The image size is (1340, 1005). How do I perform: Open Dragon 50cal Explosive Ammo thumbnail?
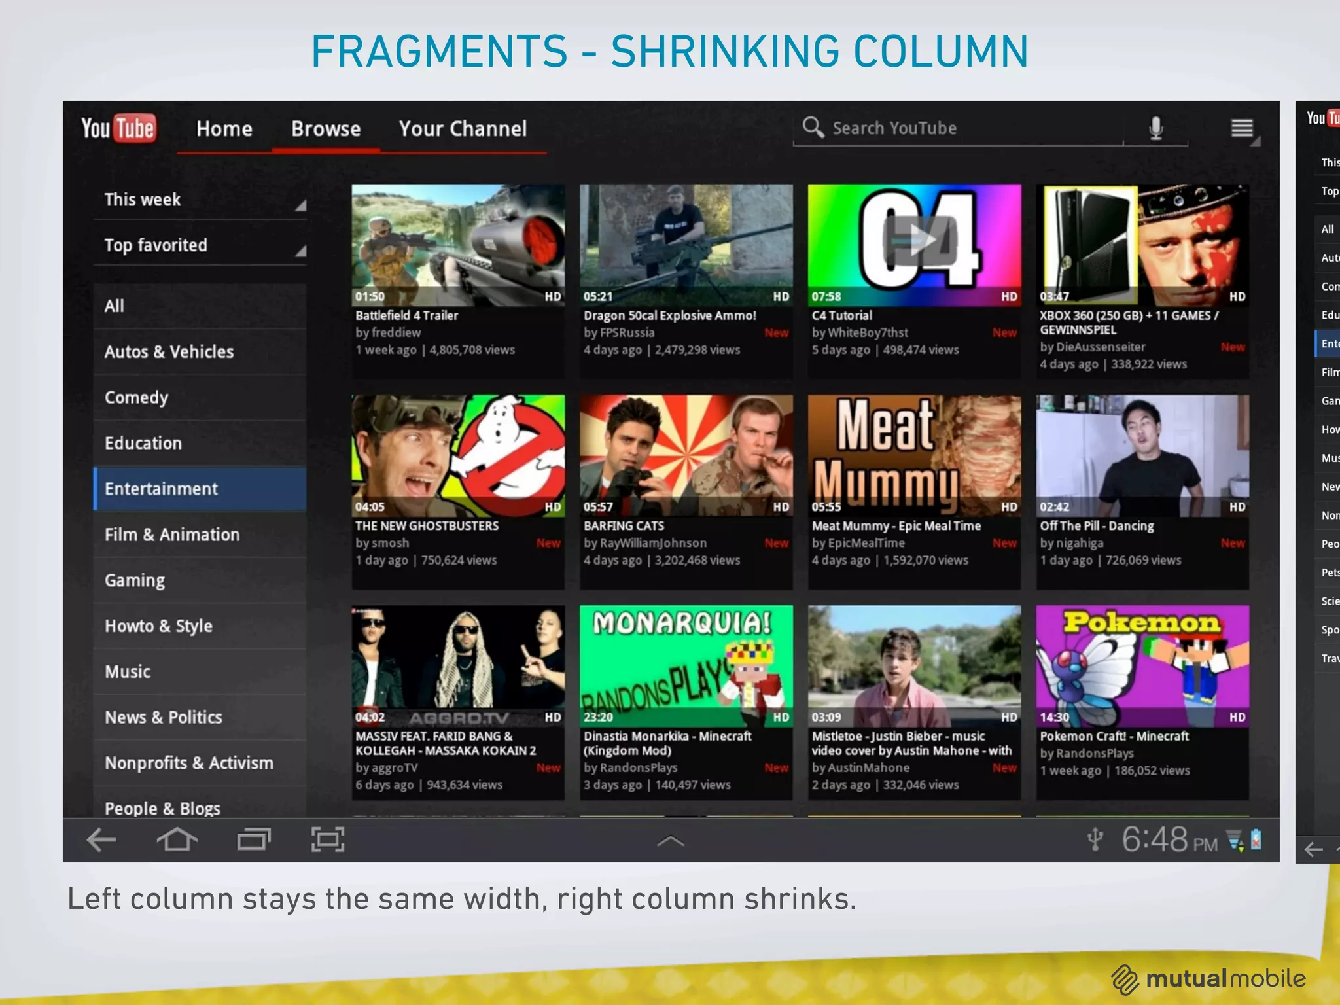(x=686, y=245)
